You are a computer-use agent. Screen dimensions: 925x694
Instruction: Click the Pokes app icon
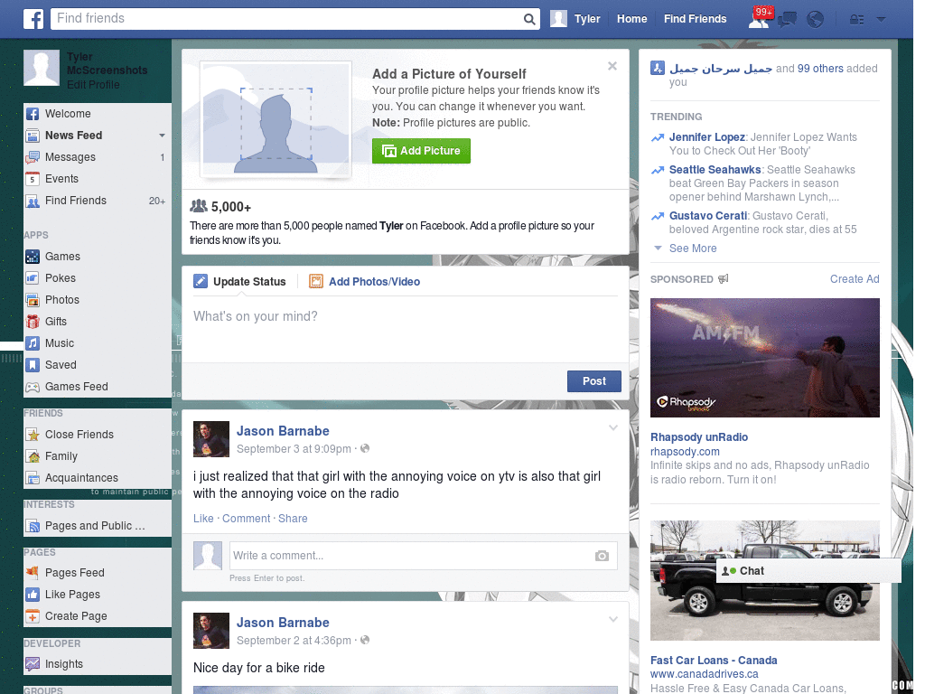tap(33, 278)
